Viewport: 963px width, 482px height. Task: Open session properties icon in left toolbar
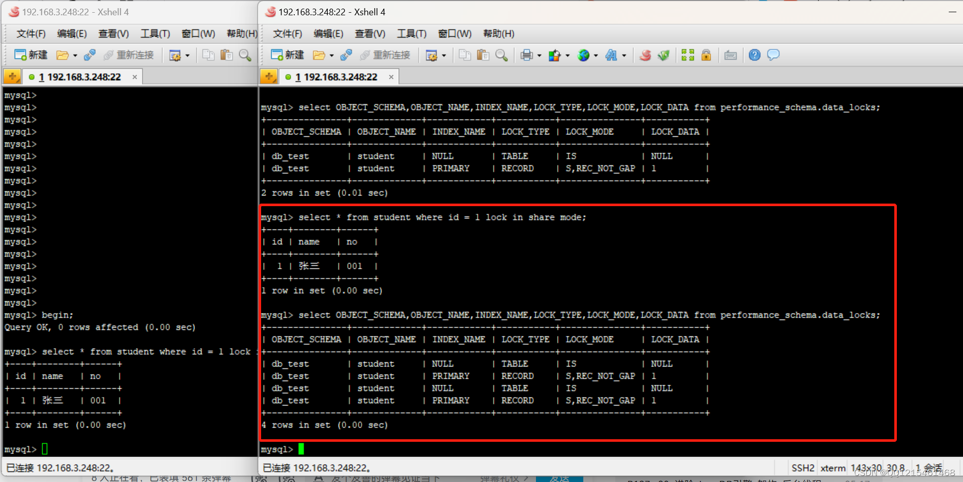175,55
